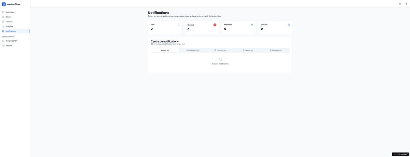The height and width of the screenshot is (157, 410).
Task: Click the 'Suivez en temps réel' subtitle text
Action: point(184,16)
